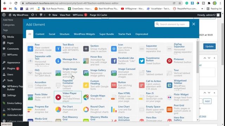The image size is (225, 126).
Task: Switch to the All tab
Action: coord(30,34)
